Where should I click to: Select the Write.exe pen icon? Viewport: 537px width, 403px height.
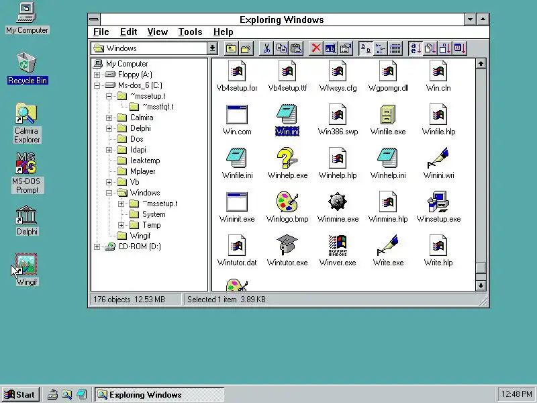click(x=388, y=245)
